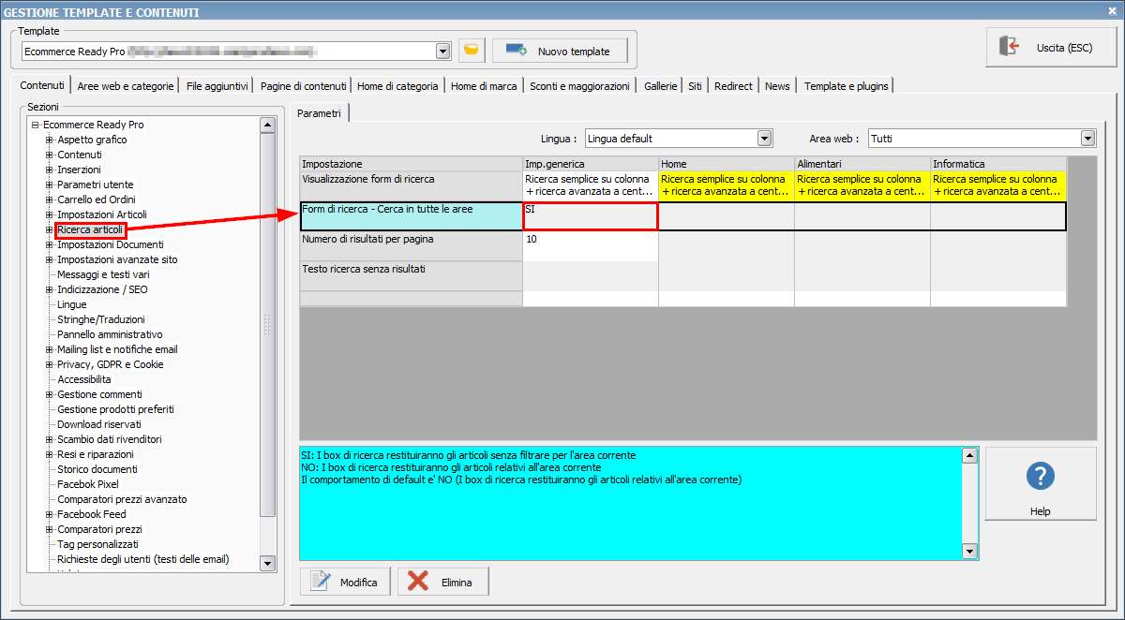This screenshot has width=1125, height=620.
Task: Click Uscita (ESC) button
Action: [x=1050, y=47]
